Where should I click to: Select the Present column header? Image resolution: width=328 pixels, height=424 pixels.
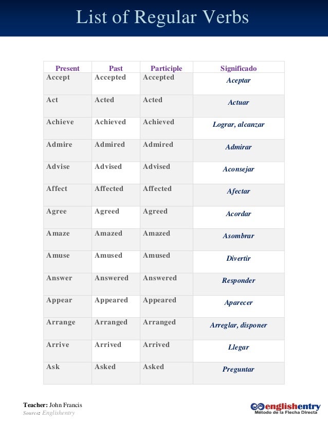click(67, 68)
